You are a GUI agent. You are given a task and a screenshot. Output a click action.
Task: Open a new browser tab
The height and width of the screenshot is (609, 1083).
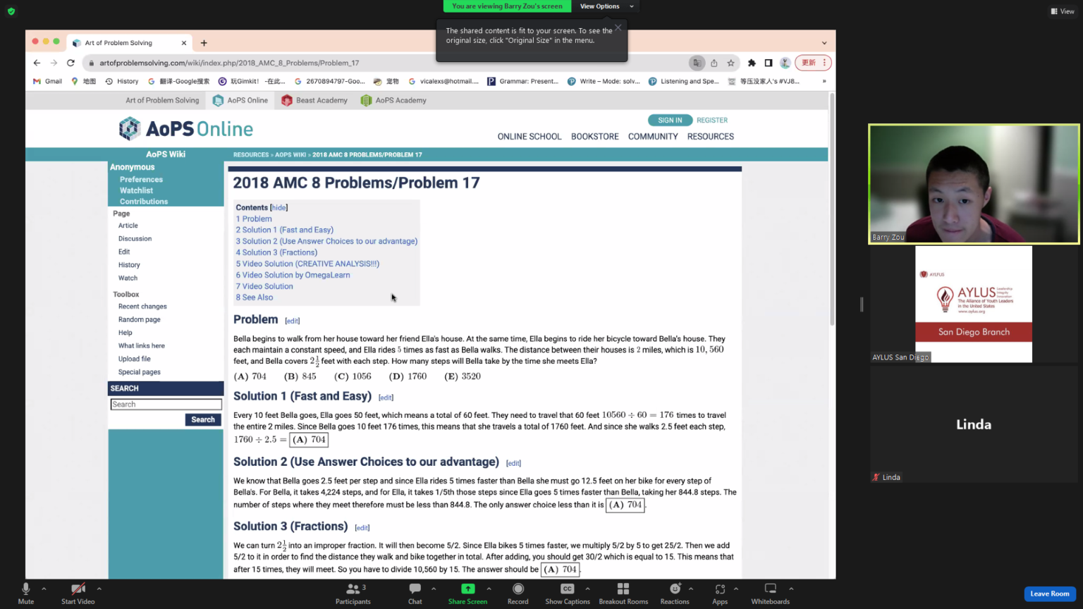pos(204,43)
